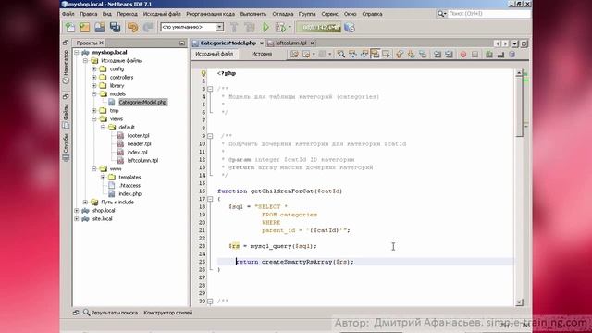Close the leftcolumn.tpl tab
The image size is (592, 333).
312,43
